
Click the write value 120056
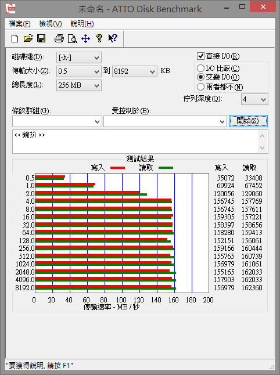(224, 193)
